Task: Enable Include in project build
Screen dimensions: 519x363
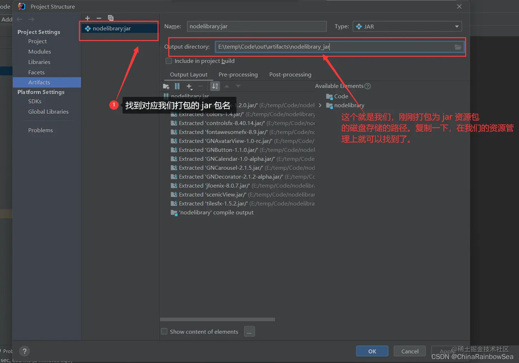Action: [169, 61]
